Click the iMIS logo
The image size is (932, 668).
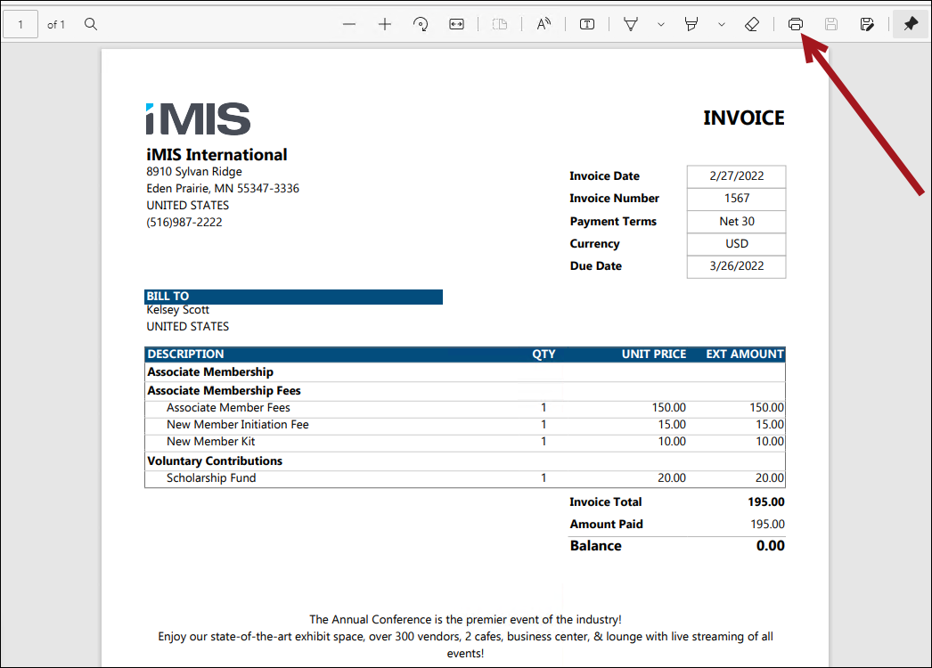click(x=198, y=118)
